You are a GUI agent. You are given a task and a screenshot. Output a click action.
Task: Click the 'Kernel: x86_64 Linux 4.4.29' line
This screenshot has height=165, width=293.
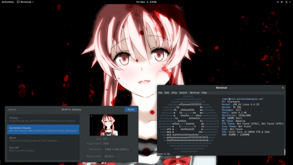tap(240, 105)
